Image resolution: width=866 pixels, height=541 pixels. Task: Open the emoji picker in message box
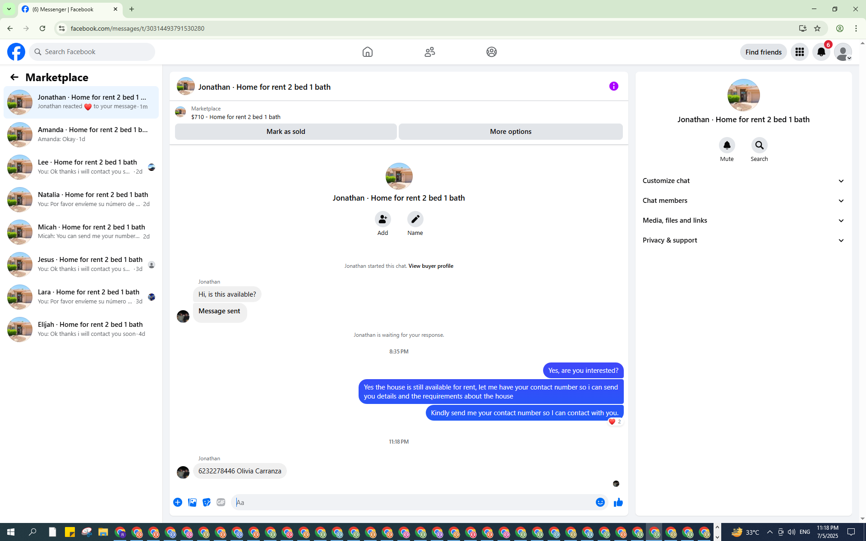click(x=600, y=502)
